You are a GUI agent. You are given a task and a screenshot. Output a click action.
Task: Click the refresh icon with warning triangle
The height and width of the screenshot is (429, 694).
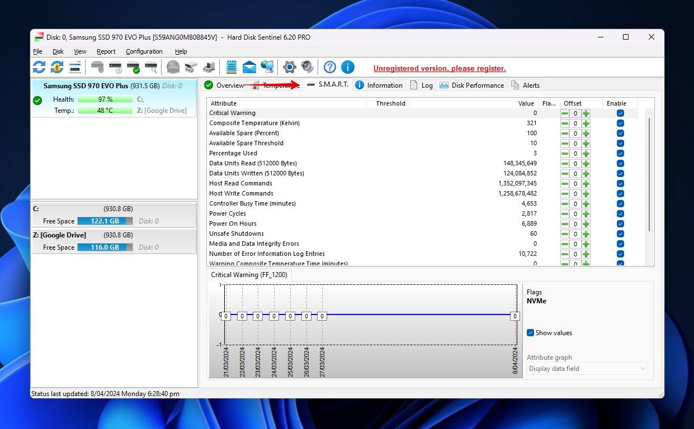pos(57,68)
